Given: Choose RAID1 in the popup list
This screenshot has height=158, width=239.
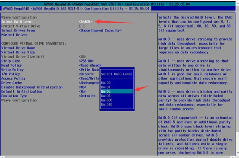Looking at the screenshot, I should [106, 87].
